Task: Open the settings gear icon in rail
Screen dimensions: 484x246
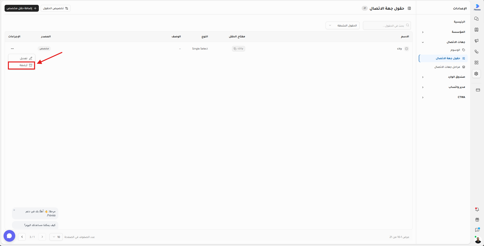Action: (x=476, y=74)
